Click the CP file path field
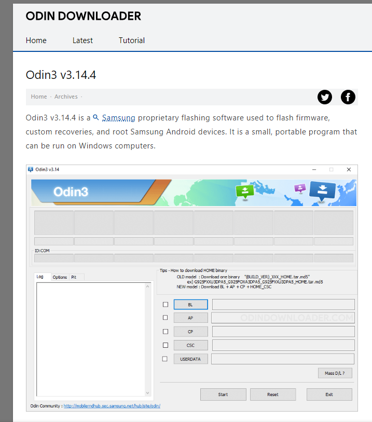 click(x=283, y=332)
